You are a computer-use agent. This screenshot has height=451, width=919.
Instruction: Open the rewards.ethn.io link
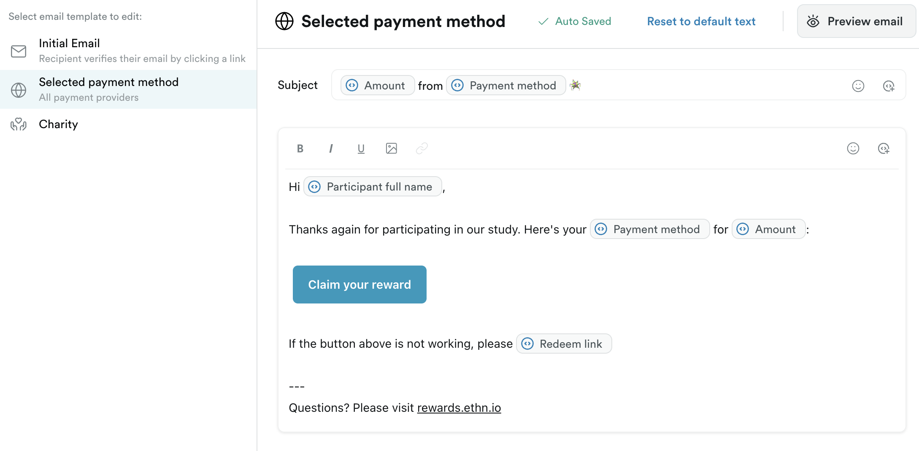point(459,408)
